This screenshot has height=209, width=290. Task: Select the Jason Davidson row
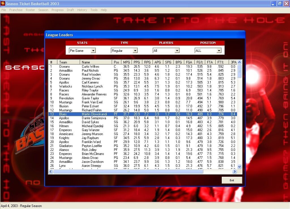(143, 162)
